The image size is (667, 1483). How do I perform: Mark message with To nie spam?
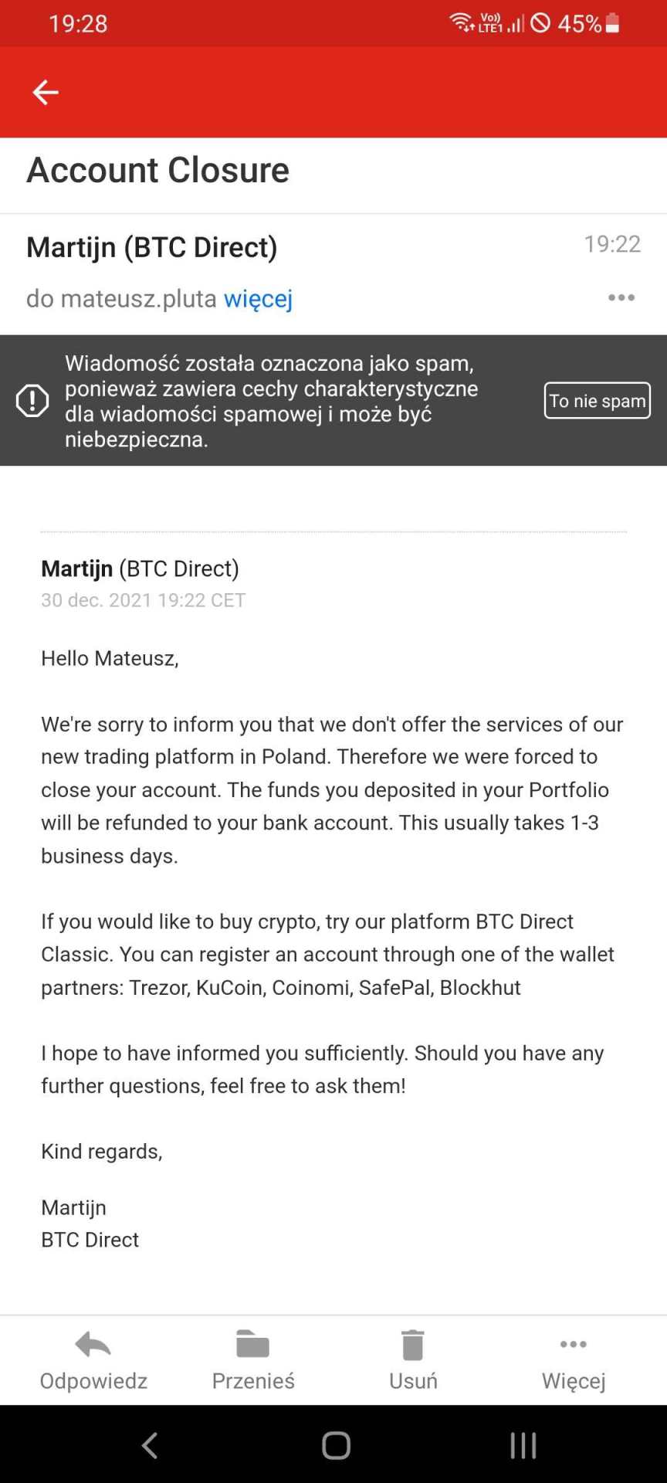(x=597, y=400)
